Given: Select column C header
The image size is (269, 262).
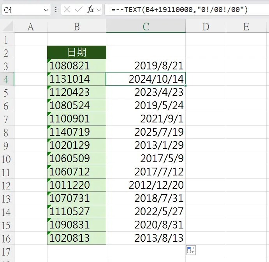Looking at the screenshot, I should click(146, 27).
